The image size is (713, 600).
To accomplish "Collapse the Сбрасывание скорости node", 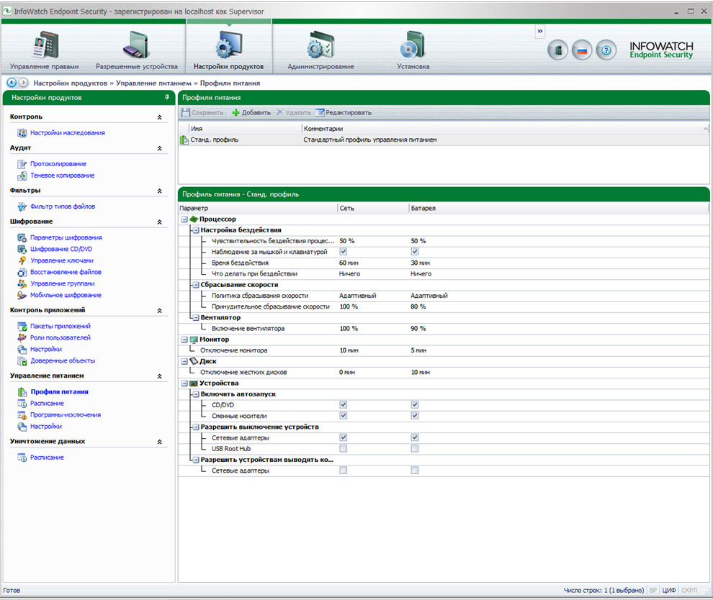I will 195,285.
